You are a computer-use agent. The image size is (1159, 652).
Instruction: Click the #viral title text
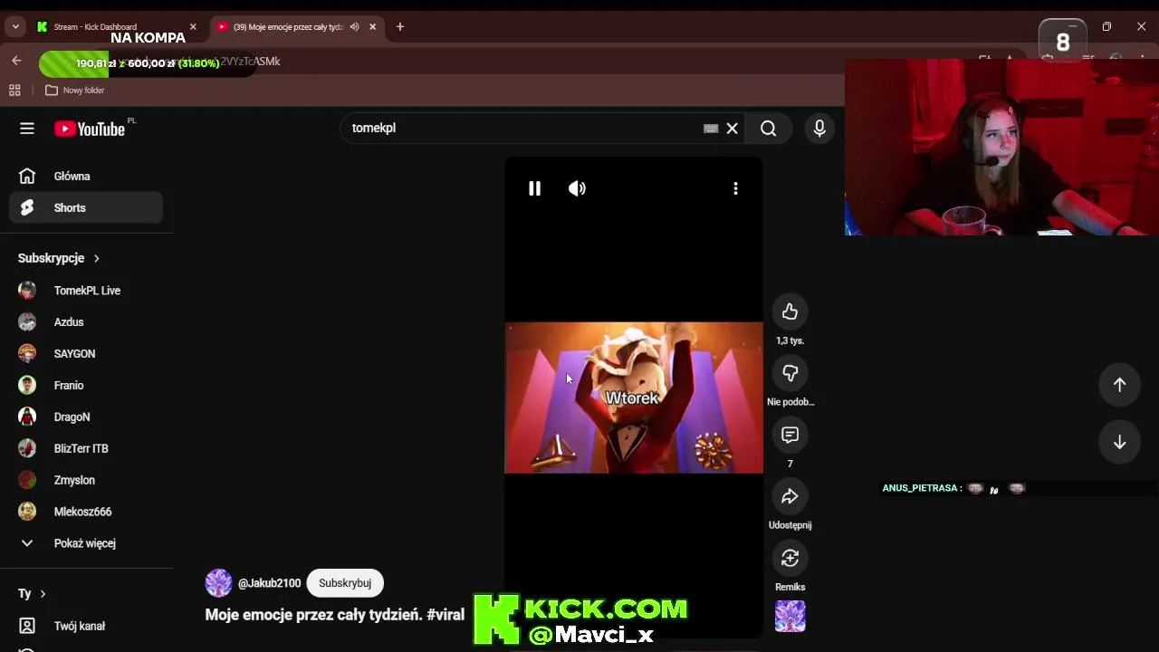(445, 615)
